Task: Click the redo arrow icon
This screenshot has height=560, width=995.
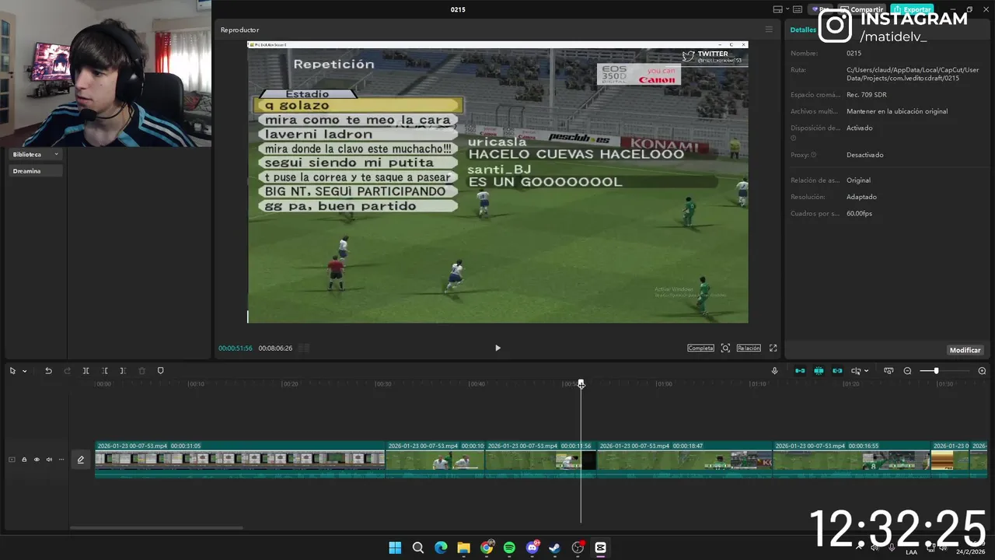Action: (x=67, y=371)
